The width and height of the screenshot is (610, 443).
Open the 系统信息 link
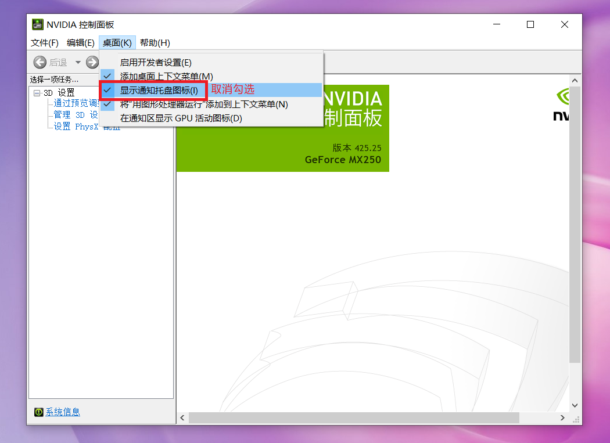[x=63, y=412]
